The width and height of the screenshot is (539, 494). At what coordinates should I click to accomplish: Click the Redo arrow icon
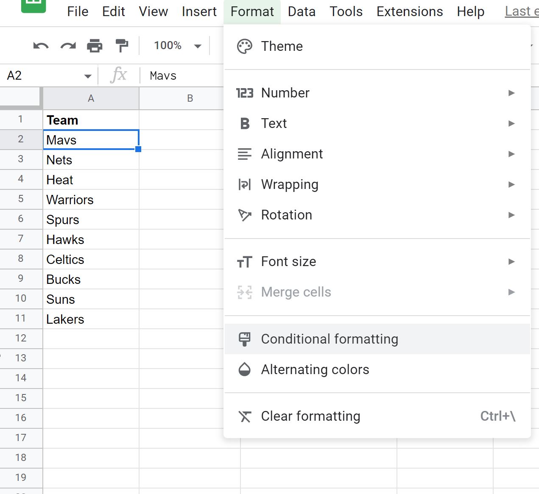click(68, 45)
